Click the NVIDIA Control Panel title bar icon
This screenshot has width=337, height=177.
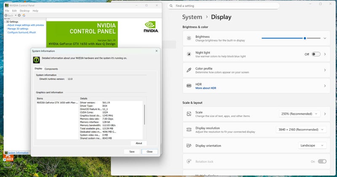7,5
